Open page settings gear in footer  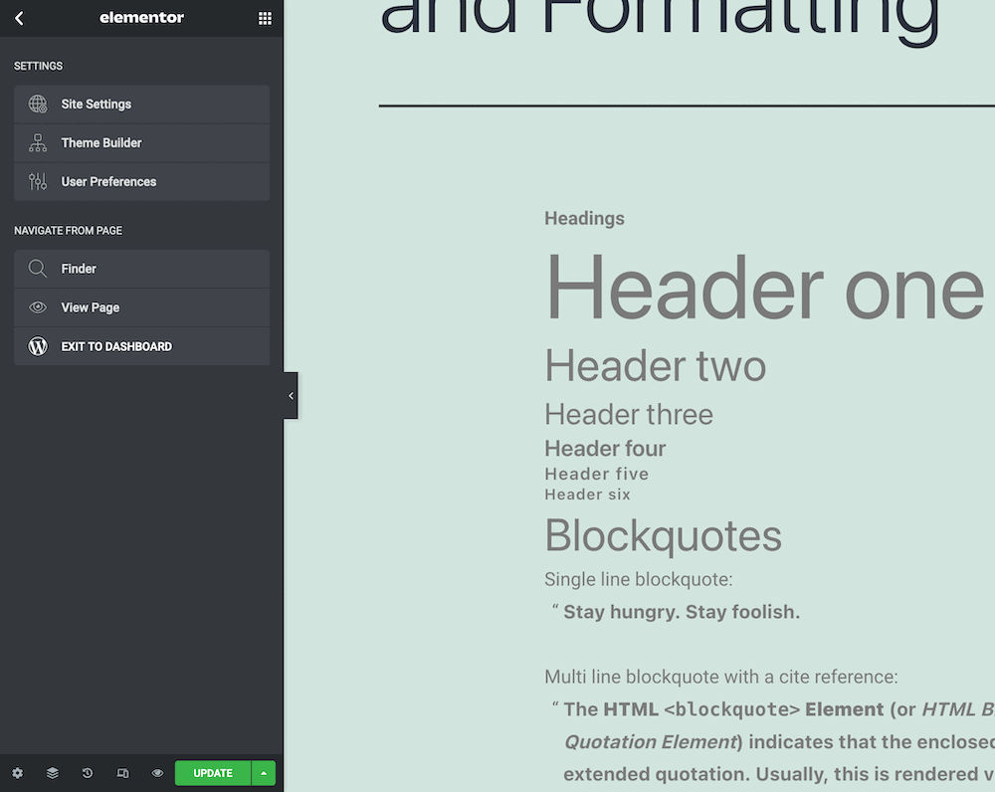pos(18,773)
